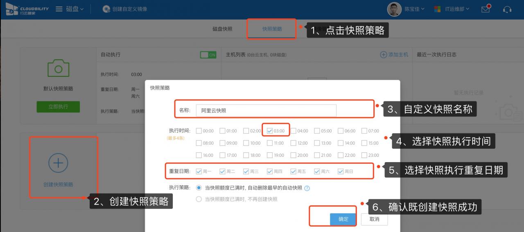Click the 添加主机 link
The height and width of the screenshot is (232, 524).
point(398,55)
